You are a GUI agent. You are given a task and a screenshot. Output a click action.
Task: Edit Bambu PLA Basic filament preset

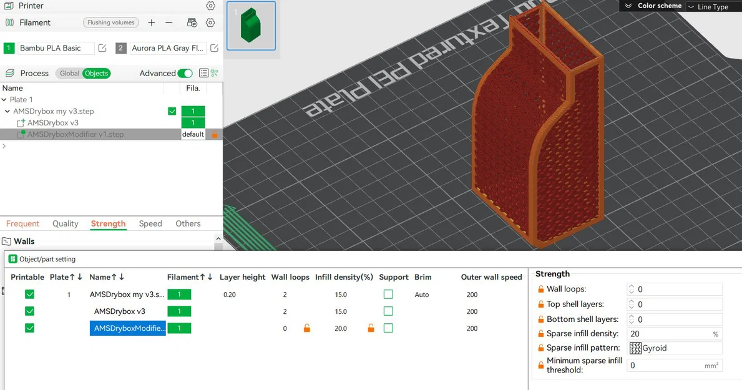click(x=102, y=48)
